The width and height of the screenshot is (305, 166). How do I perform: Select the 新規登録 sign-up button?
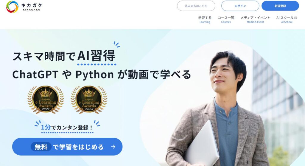[280, 6]
